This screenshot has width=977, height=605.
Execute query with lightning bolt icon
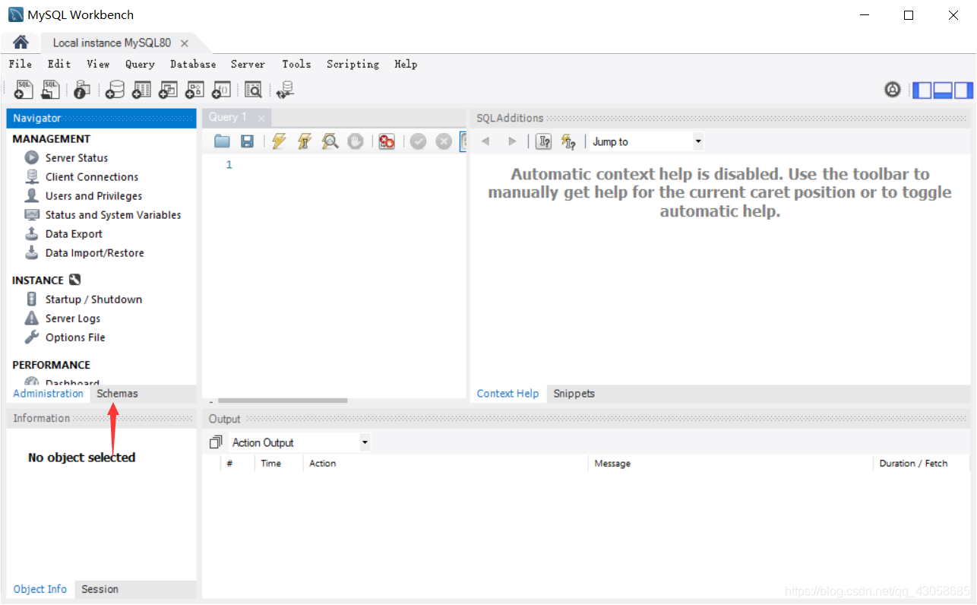279,141
